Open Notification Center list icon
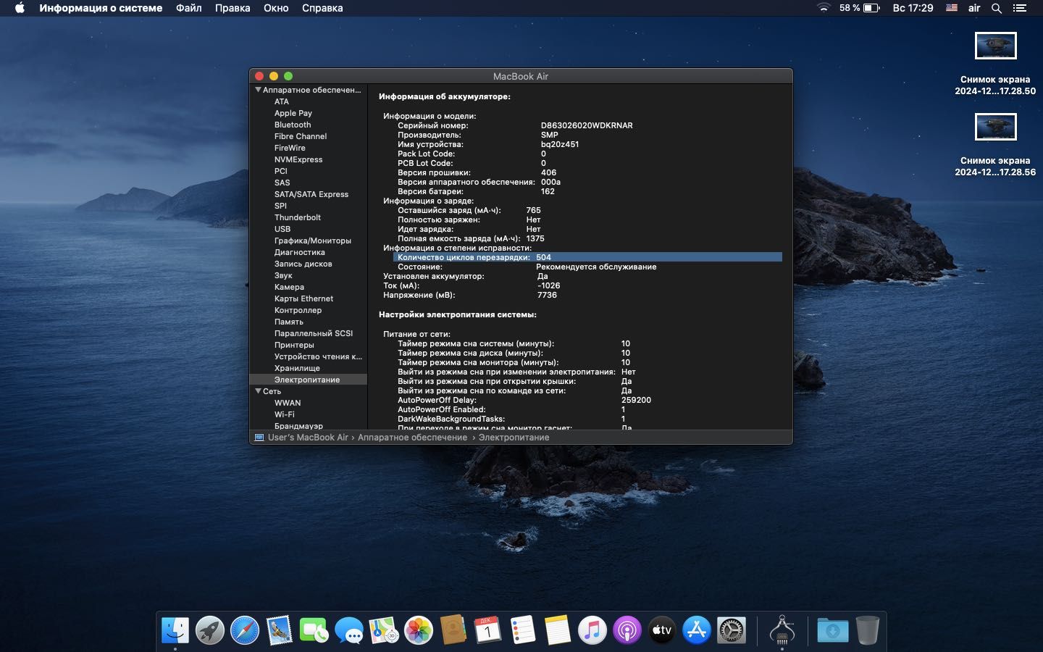The image size is (1043, 652). 1020,8
